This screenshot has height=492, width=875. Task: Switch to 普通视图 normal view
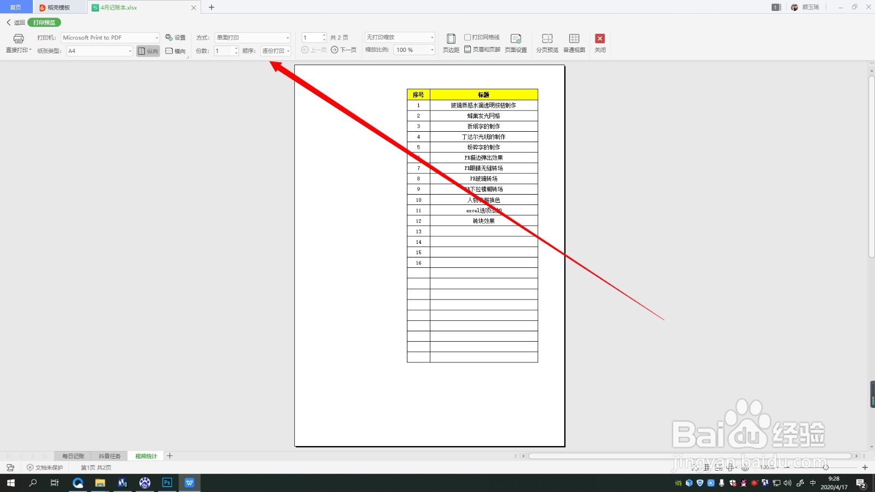(574, 43)
